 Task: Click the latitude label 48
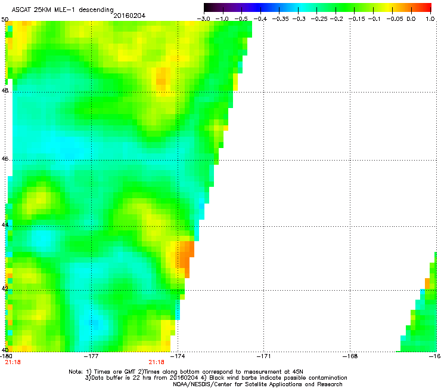pos(5,91)
